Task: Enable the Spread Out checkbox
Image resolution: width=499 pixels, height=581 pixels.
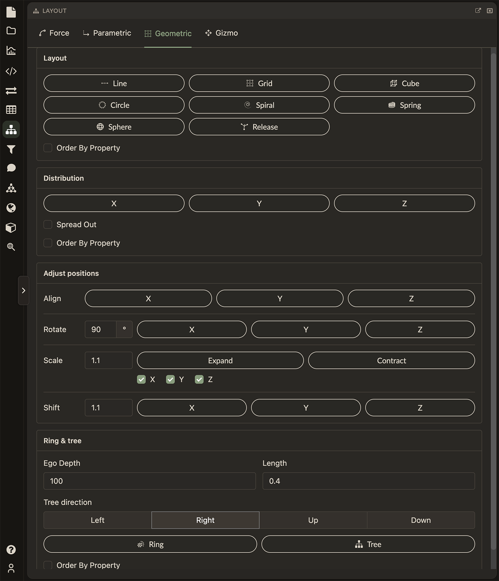Action: [48, 225]
